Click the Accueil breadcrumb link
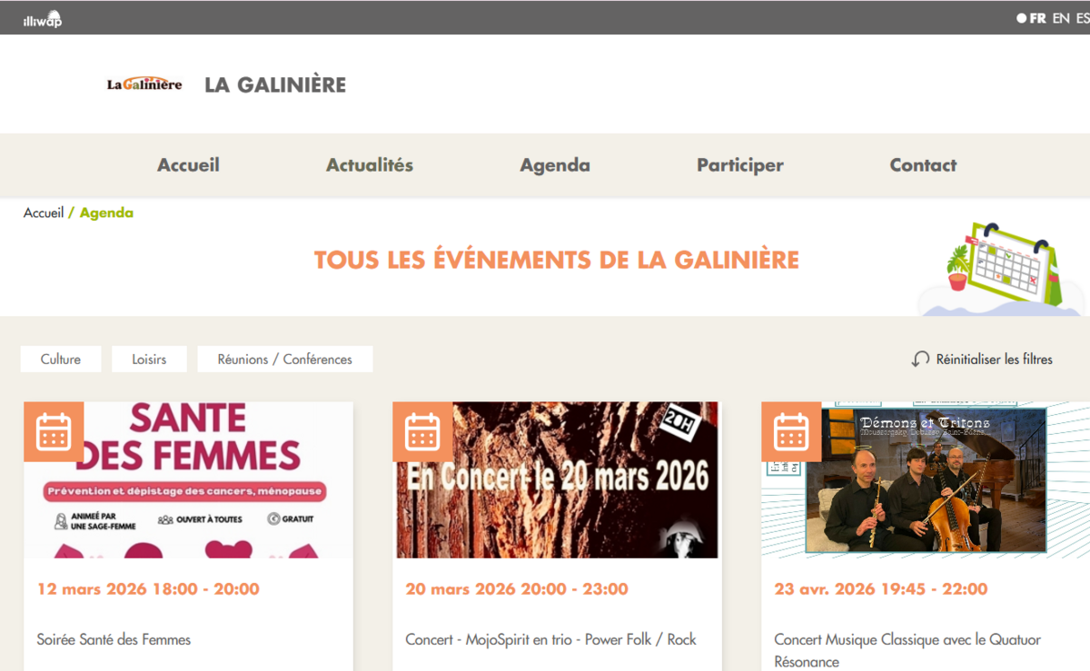This screenshot has width=1090, height=671. pos(44,213)
